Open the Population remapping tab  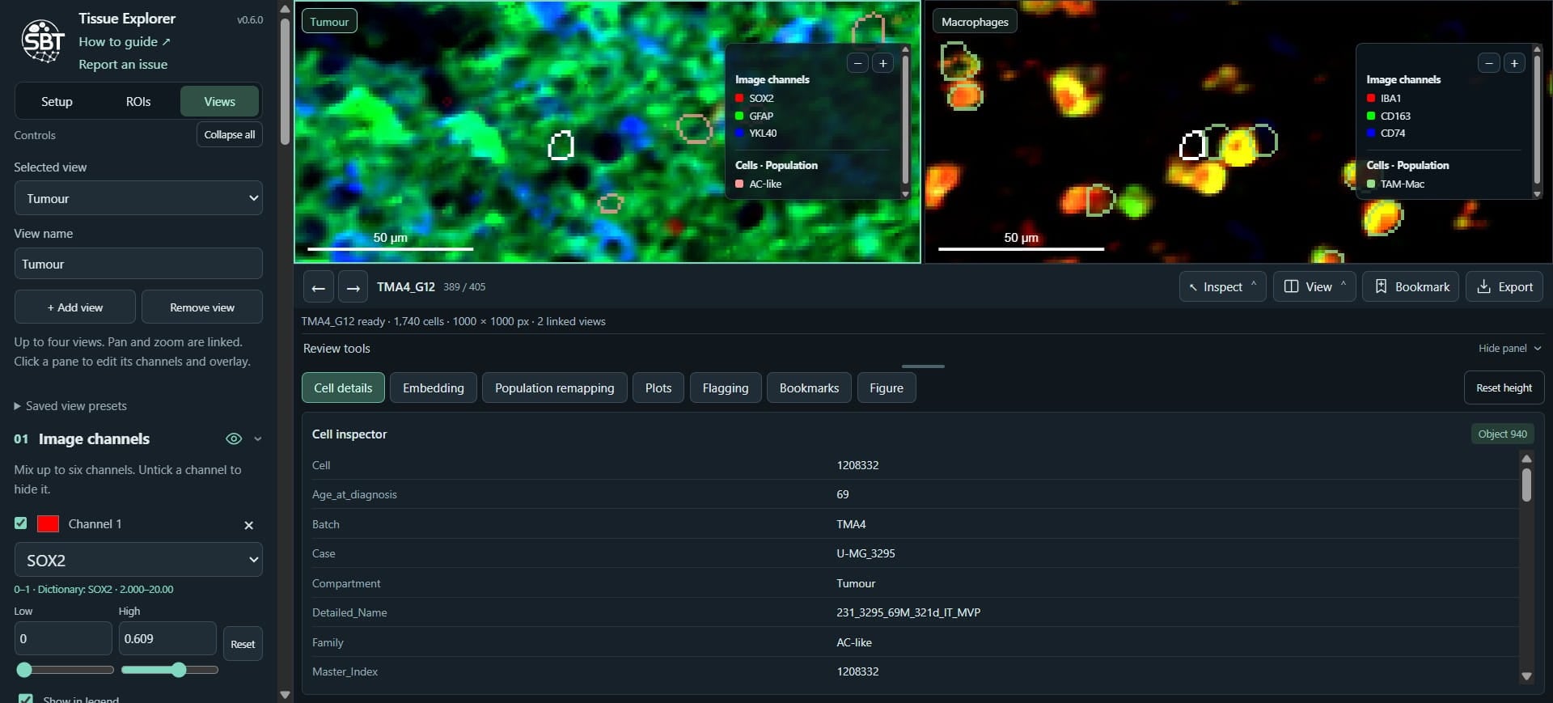tap(554, 387)
